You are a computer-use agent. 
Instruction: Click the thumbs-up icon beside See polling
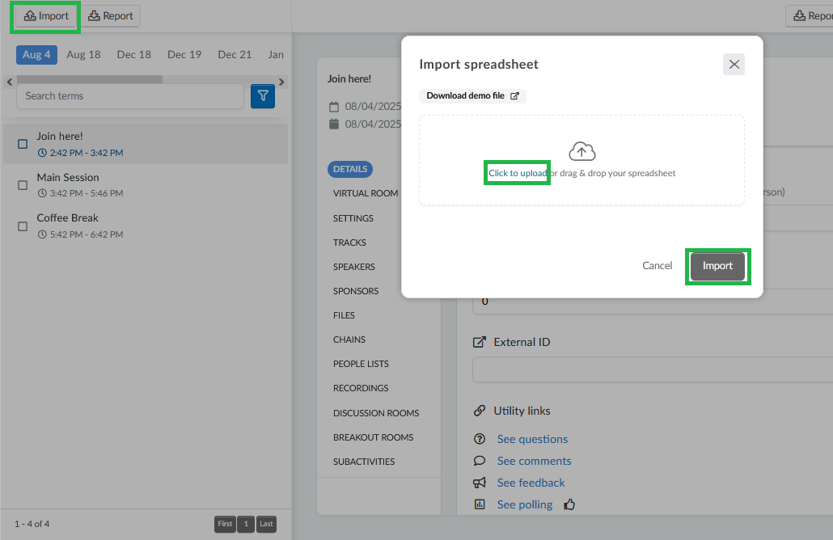pyautogui.click(x=569, y=504)
